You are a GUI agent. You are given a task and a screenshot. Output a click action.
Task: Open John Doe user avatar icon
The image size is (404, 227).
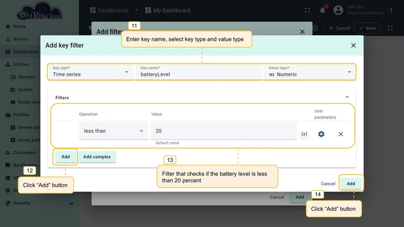click(338, 10)
